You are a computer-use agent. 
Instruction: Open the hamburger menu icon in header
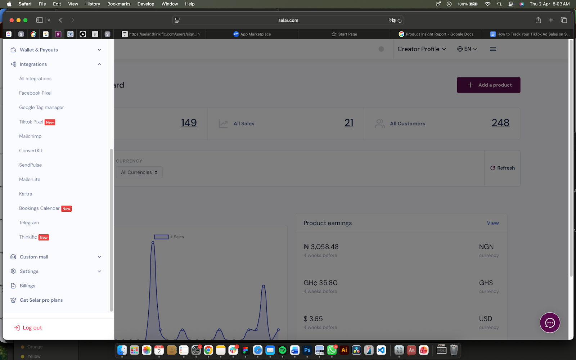tap(493, 49)
